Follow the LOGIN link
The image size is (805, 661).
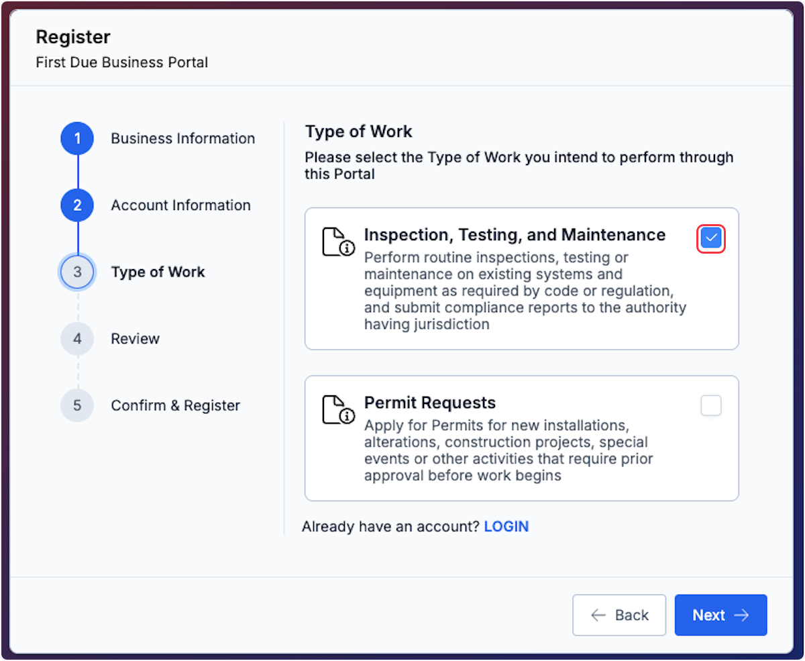[x=506, y=527]
